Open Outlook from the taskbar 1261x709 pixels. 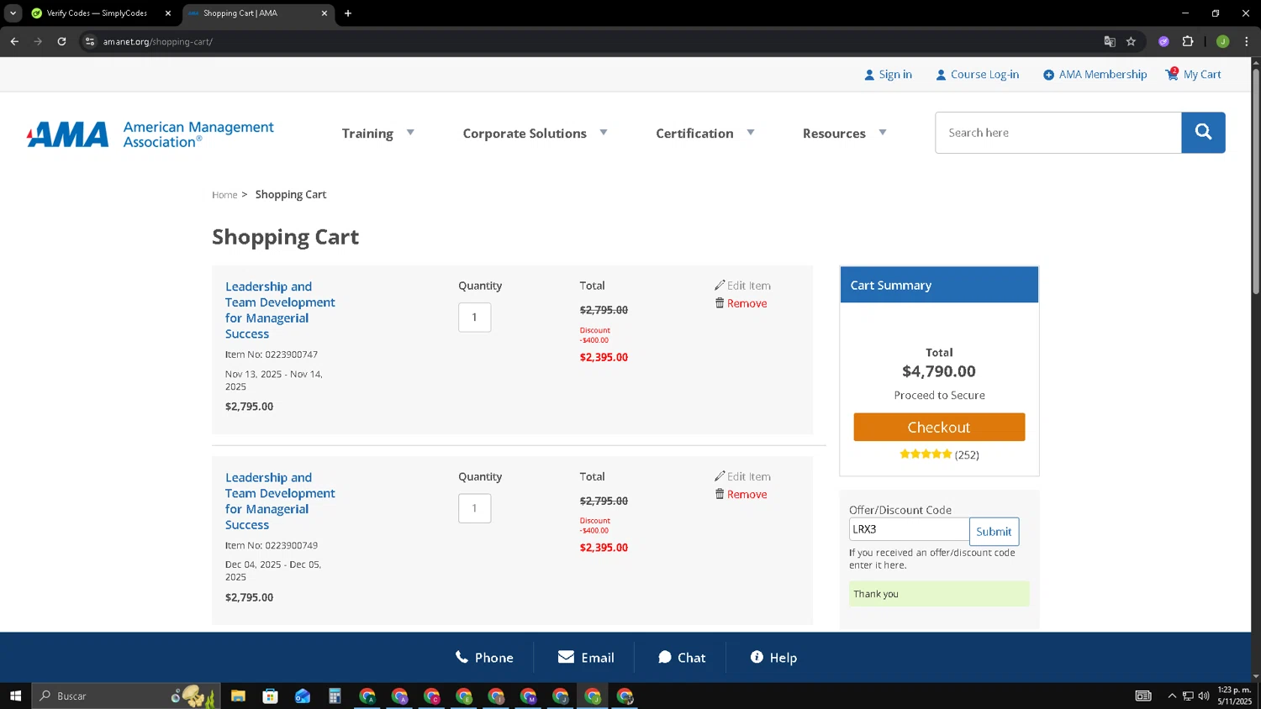point(303,696)
